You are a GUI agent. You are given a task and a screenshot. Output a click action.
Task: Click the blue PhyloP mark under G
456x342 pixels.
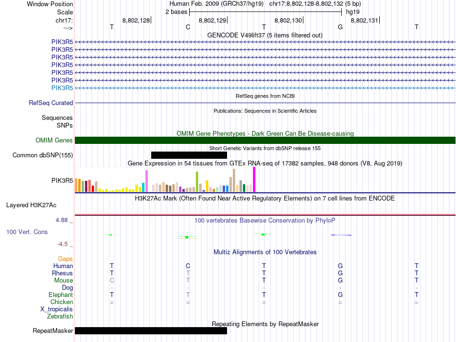click(x=341, y=235)
